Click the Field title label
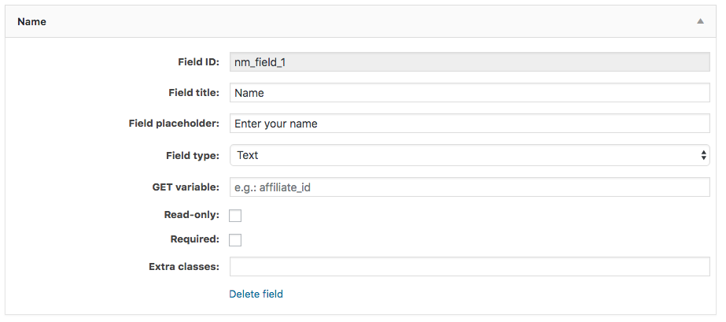 tap(194, 93)
